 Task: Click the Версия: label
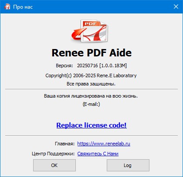click(64, 66)
